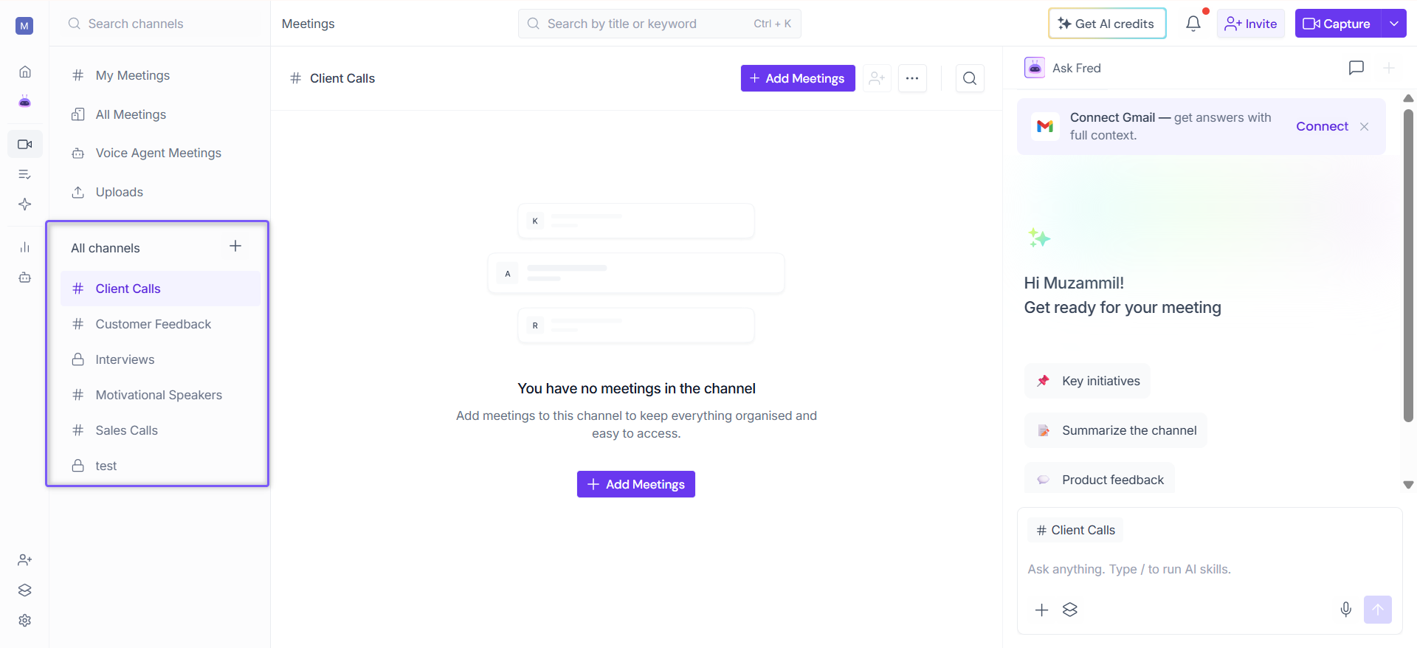Click the add members icon in channel header

click(877, 78)
